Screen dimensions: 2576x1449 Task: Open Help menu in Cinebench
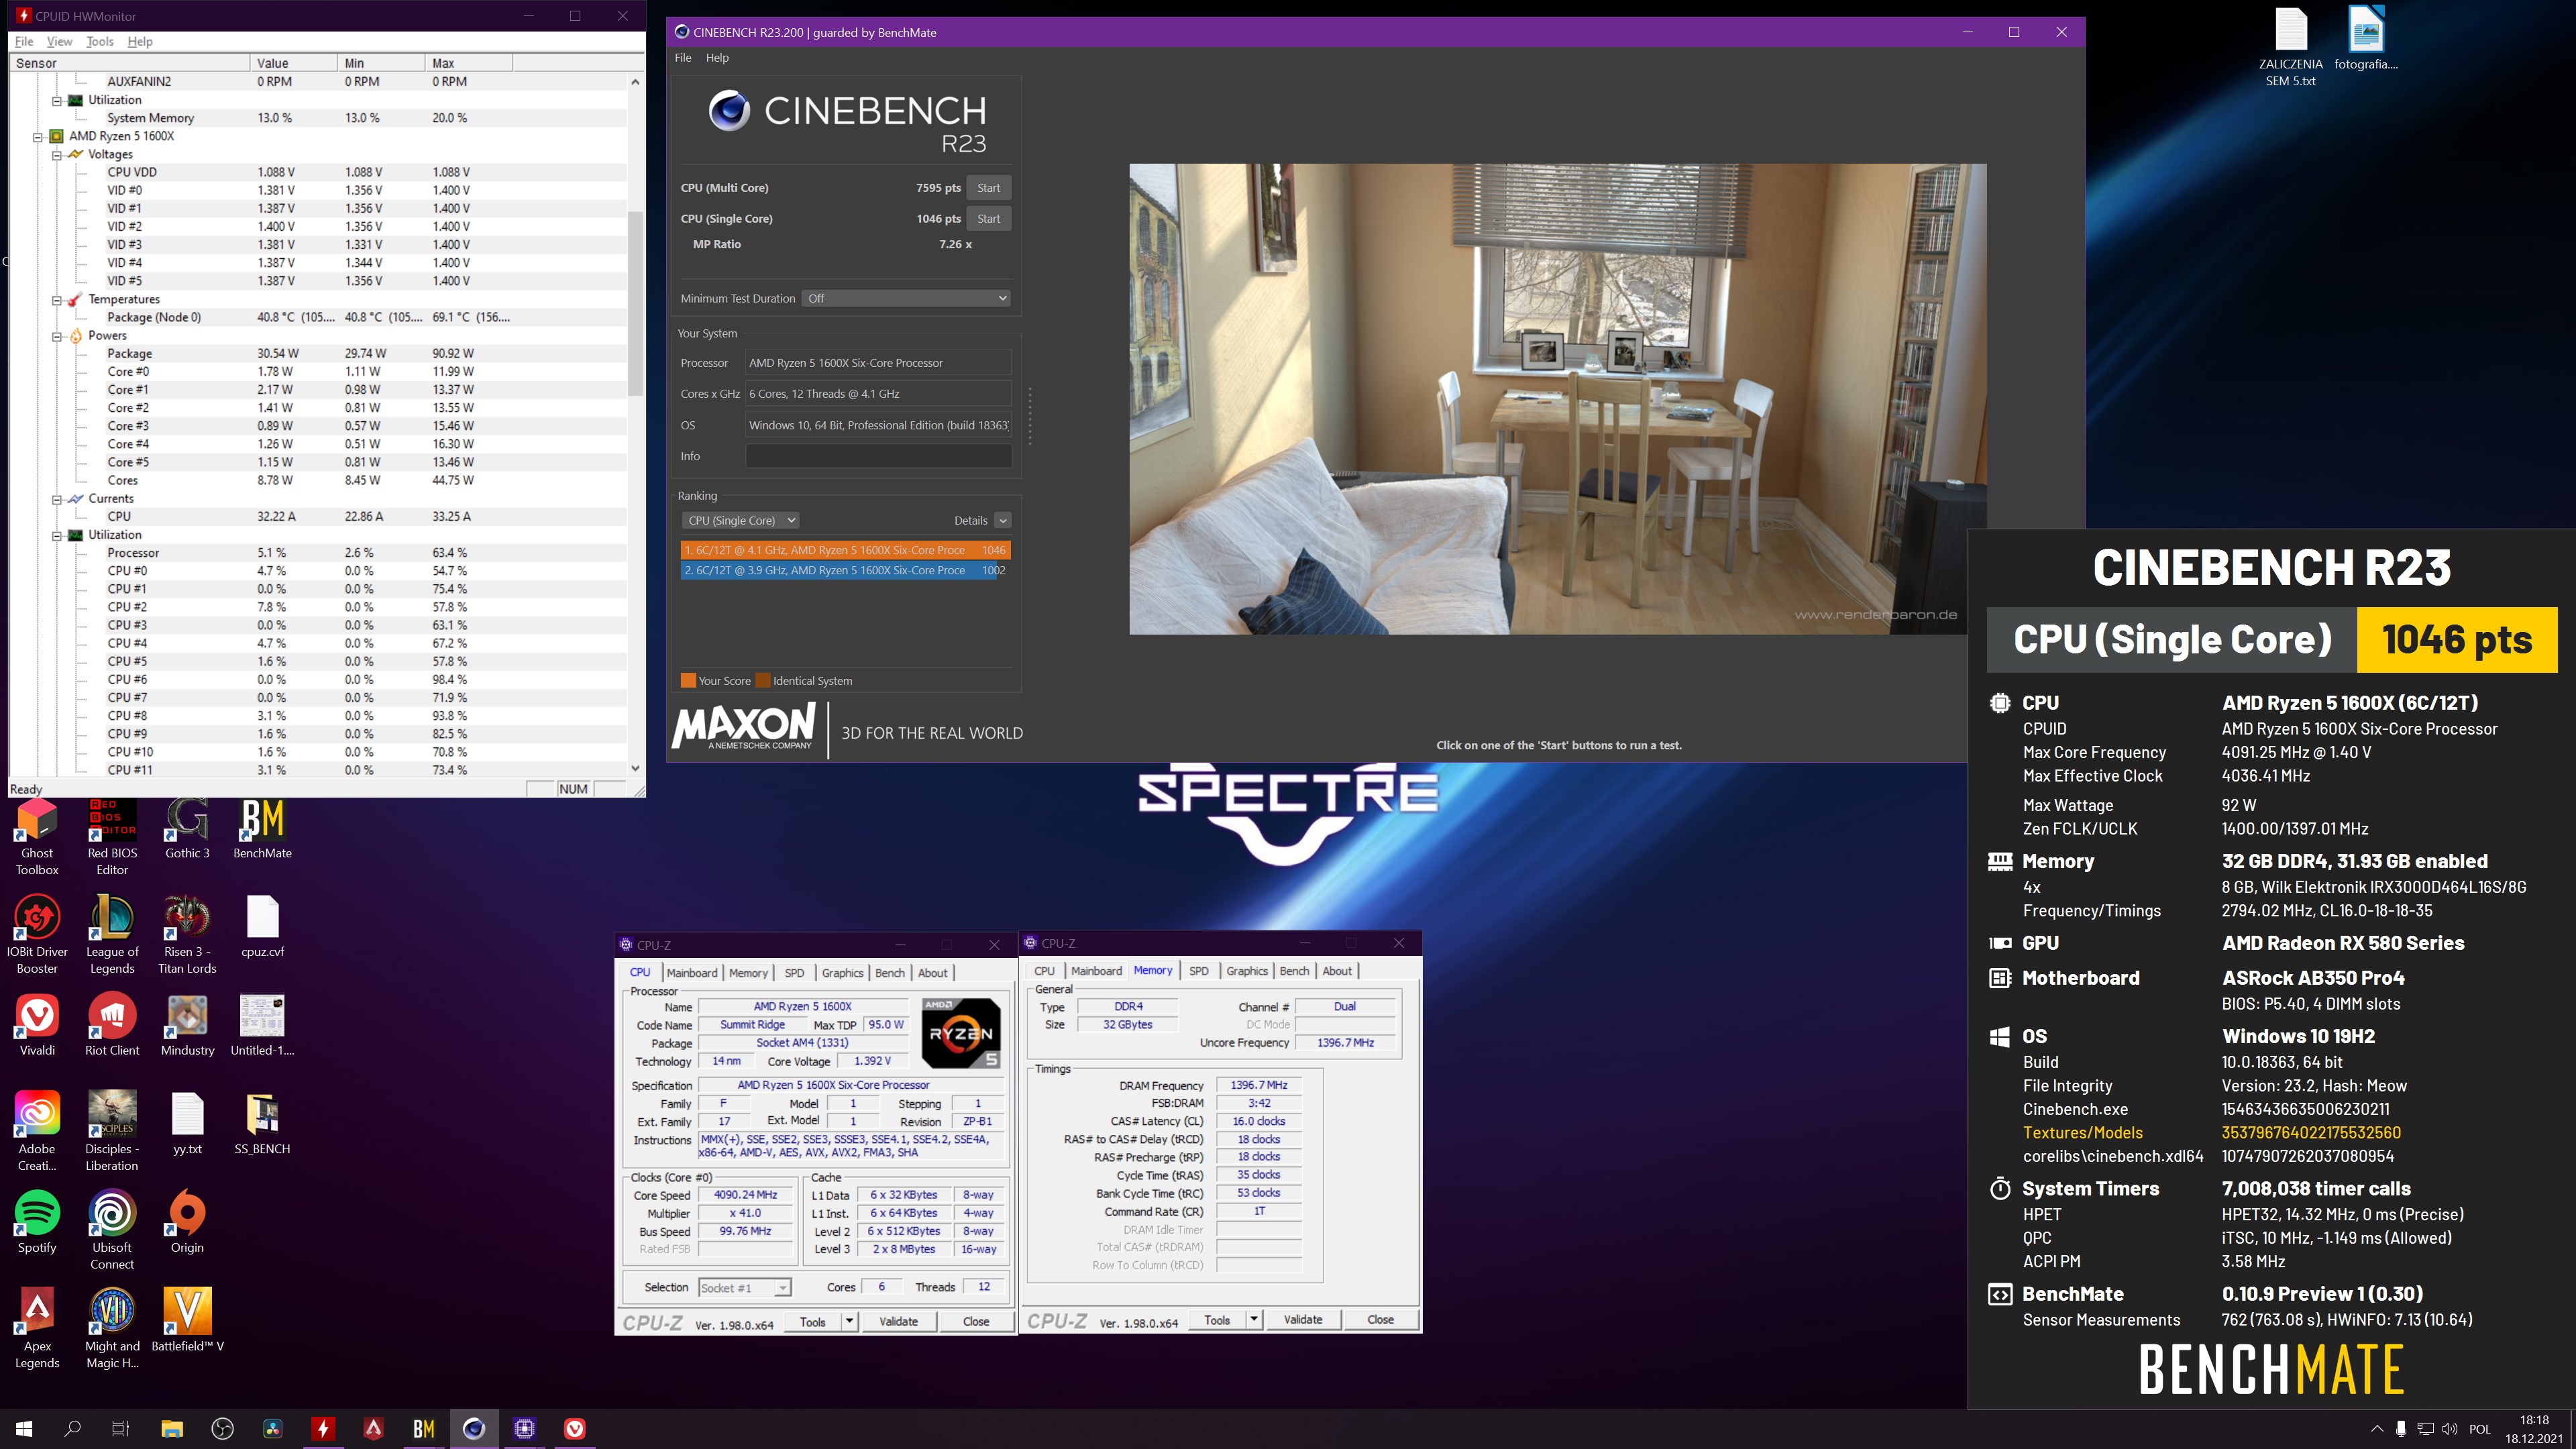tap(717, 57)
